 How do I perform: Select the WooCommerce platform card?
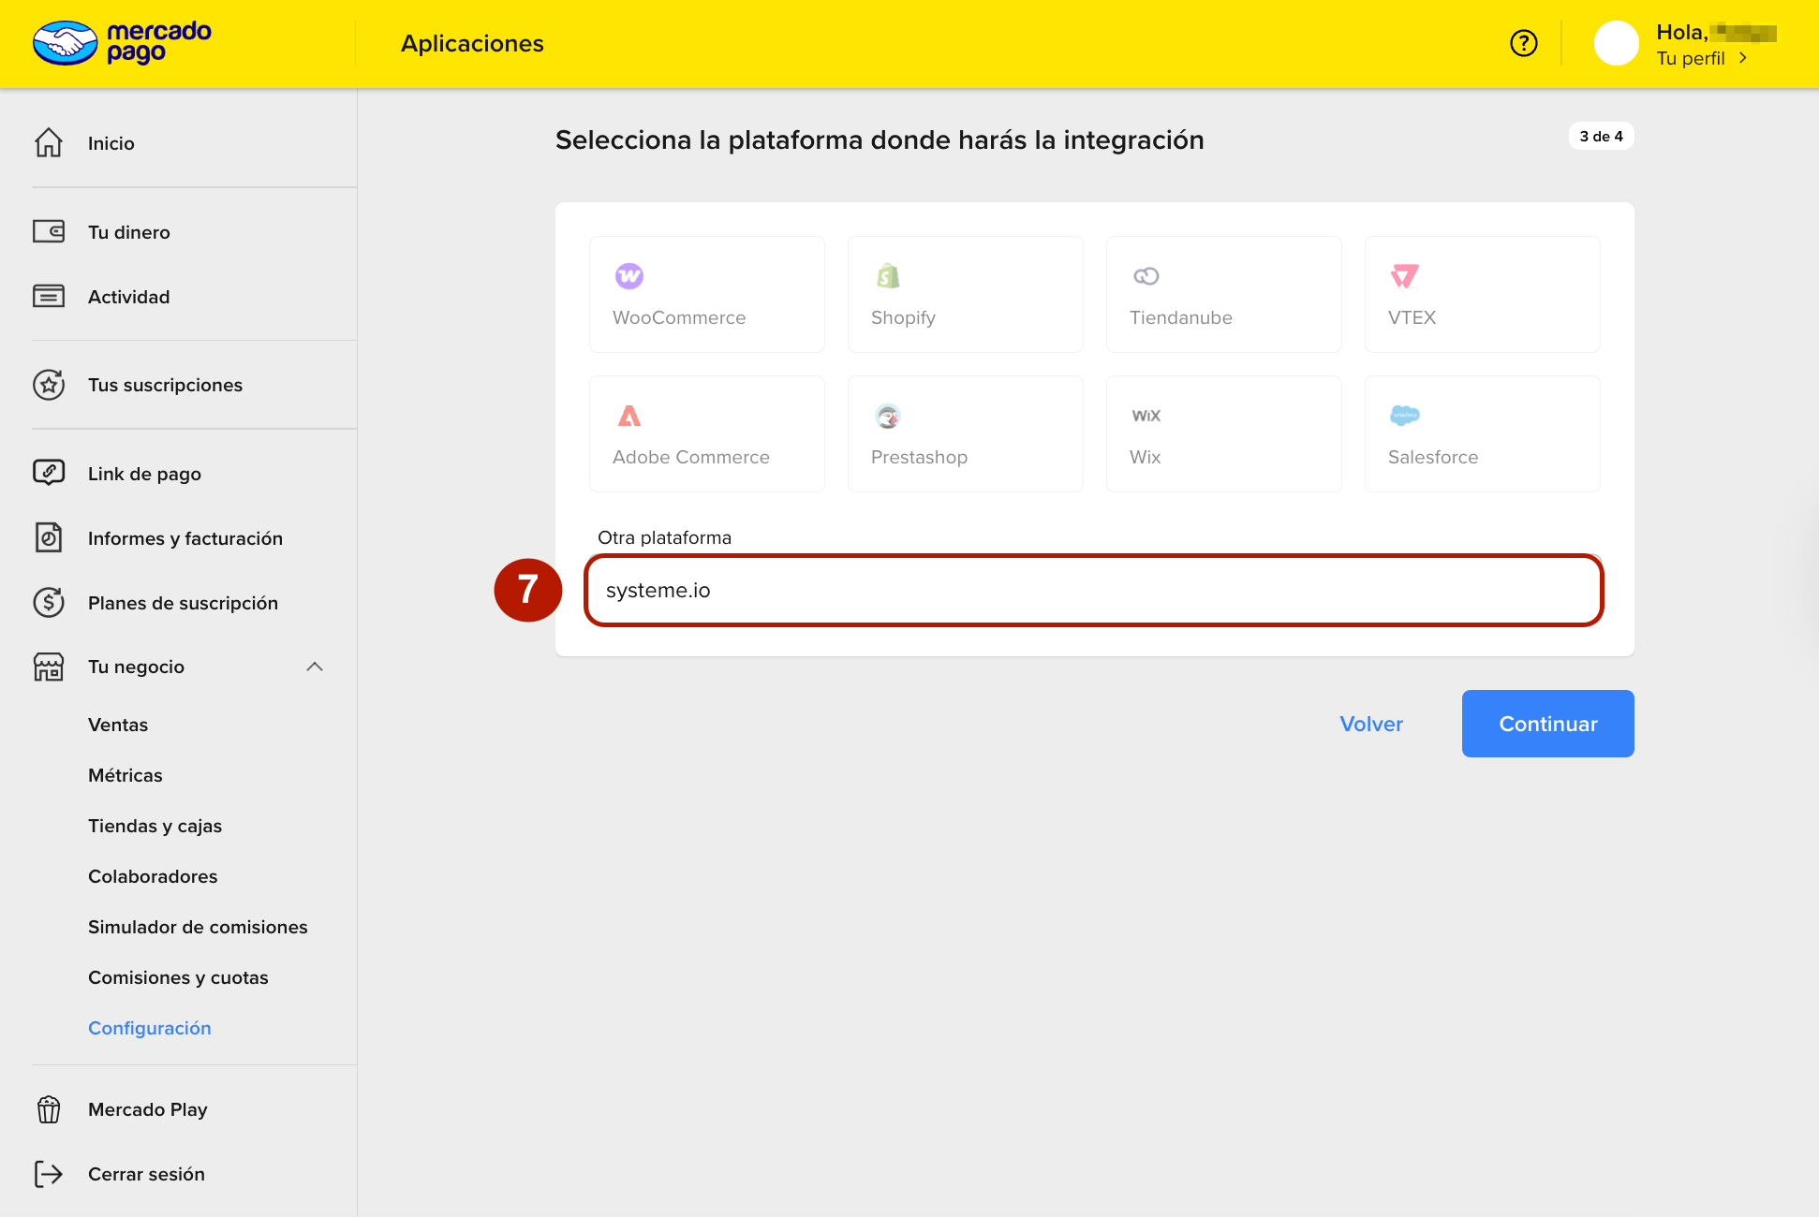point(706,294)
